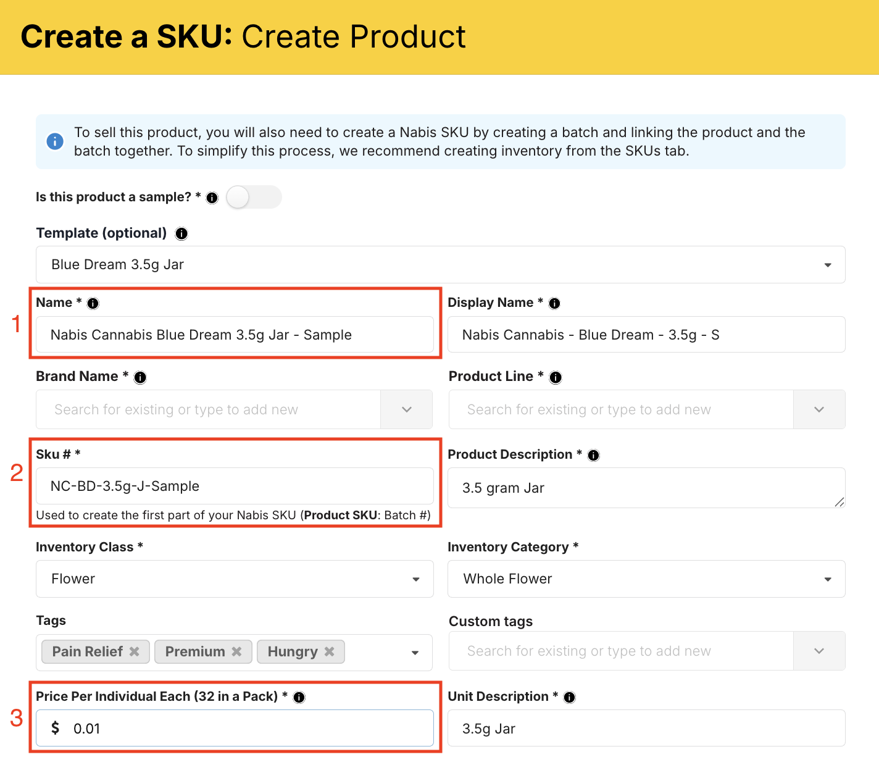Viewport: 879px width, 757px height.
Task: Open the Inventory Class Flower dropdown
Action: [235, 579]
